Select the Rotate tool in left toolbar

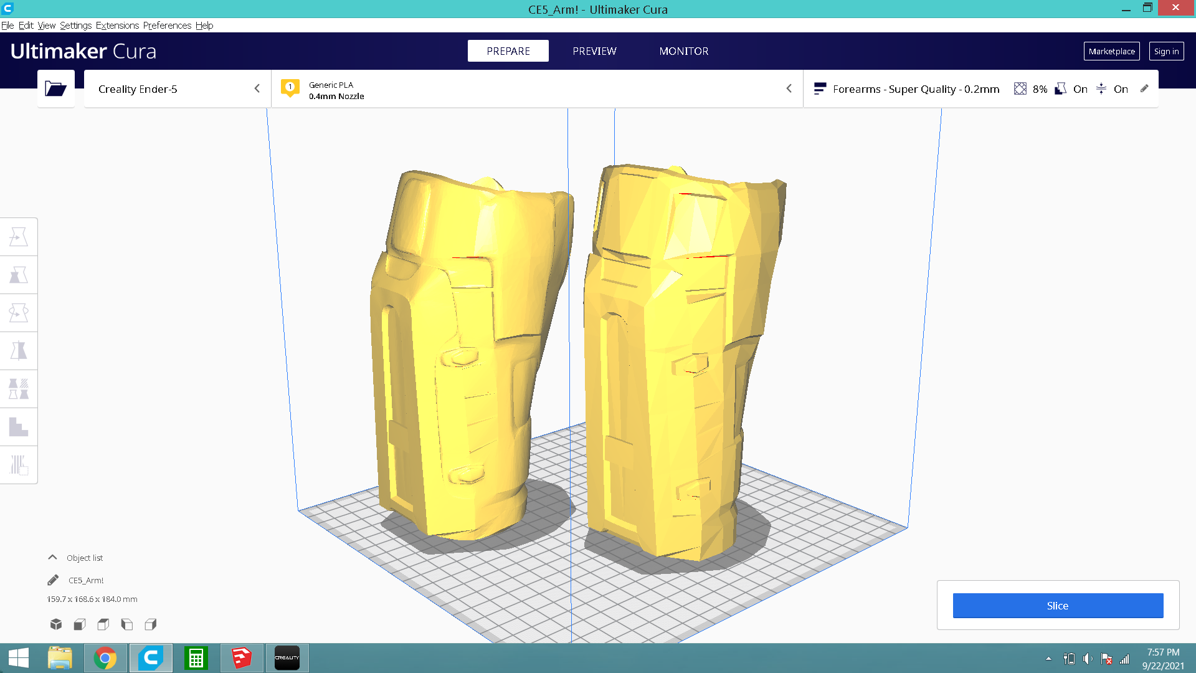pyautogui.click(x=19, y=313)
